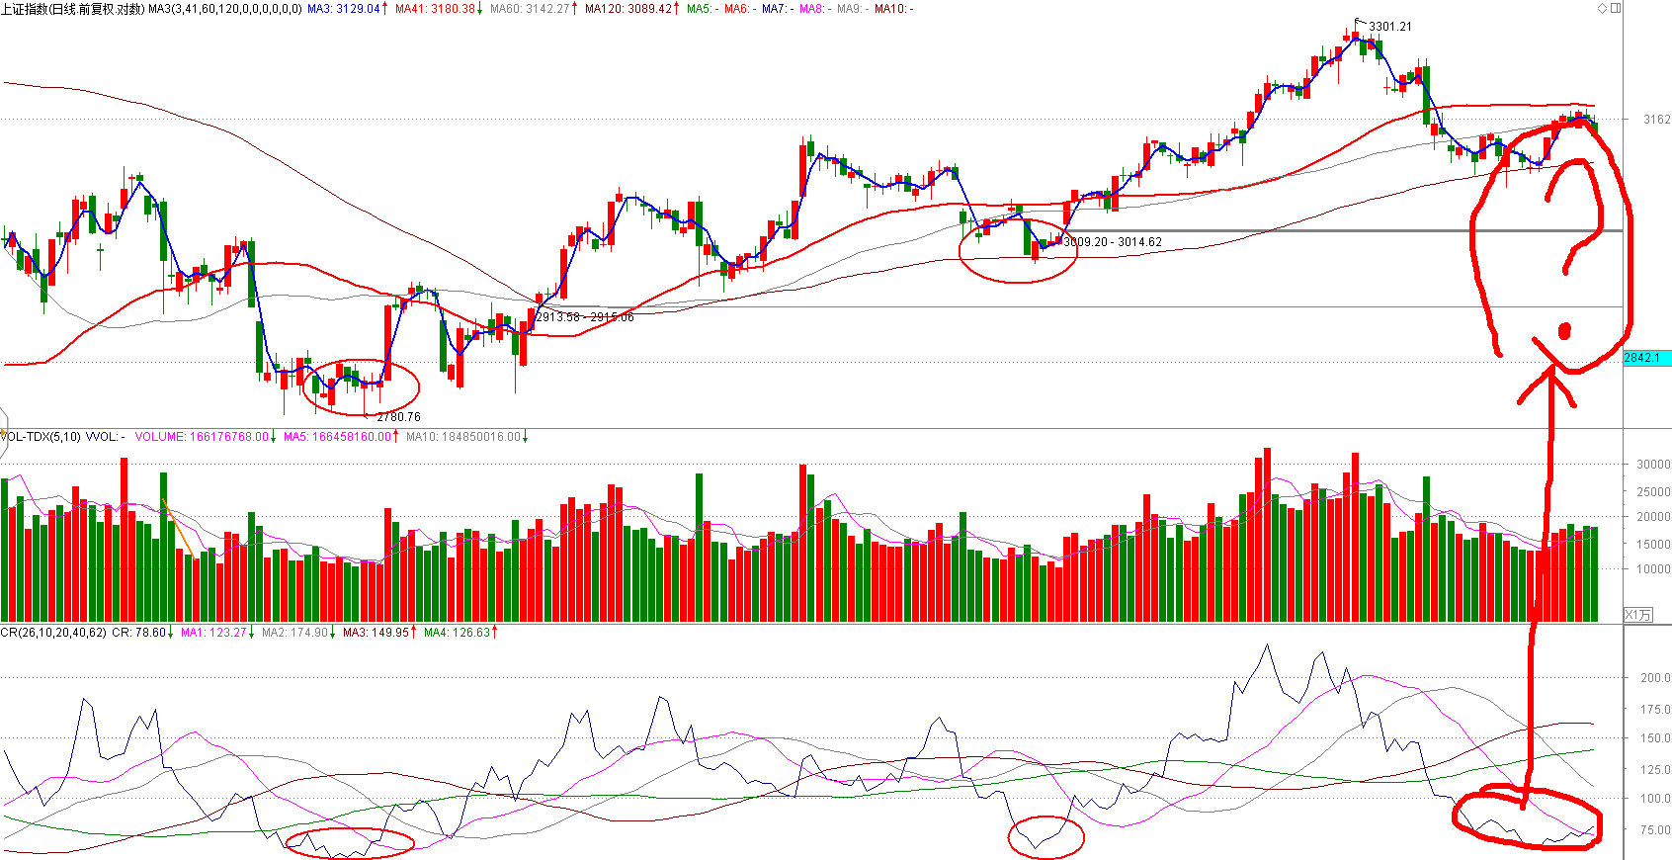Click the blue MA7: - label

tap(777, 9)
